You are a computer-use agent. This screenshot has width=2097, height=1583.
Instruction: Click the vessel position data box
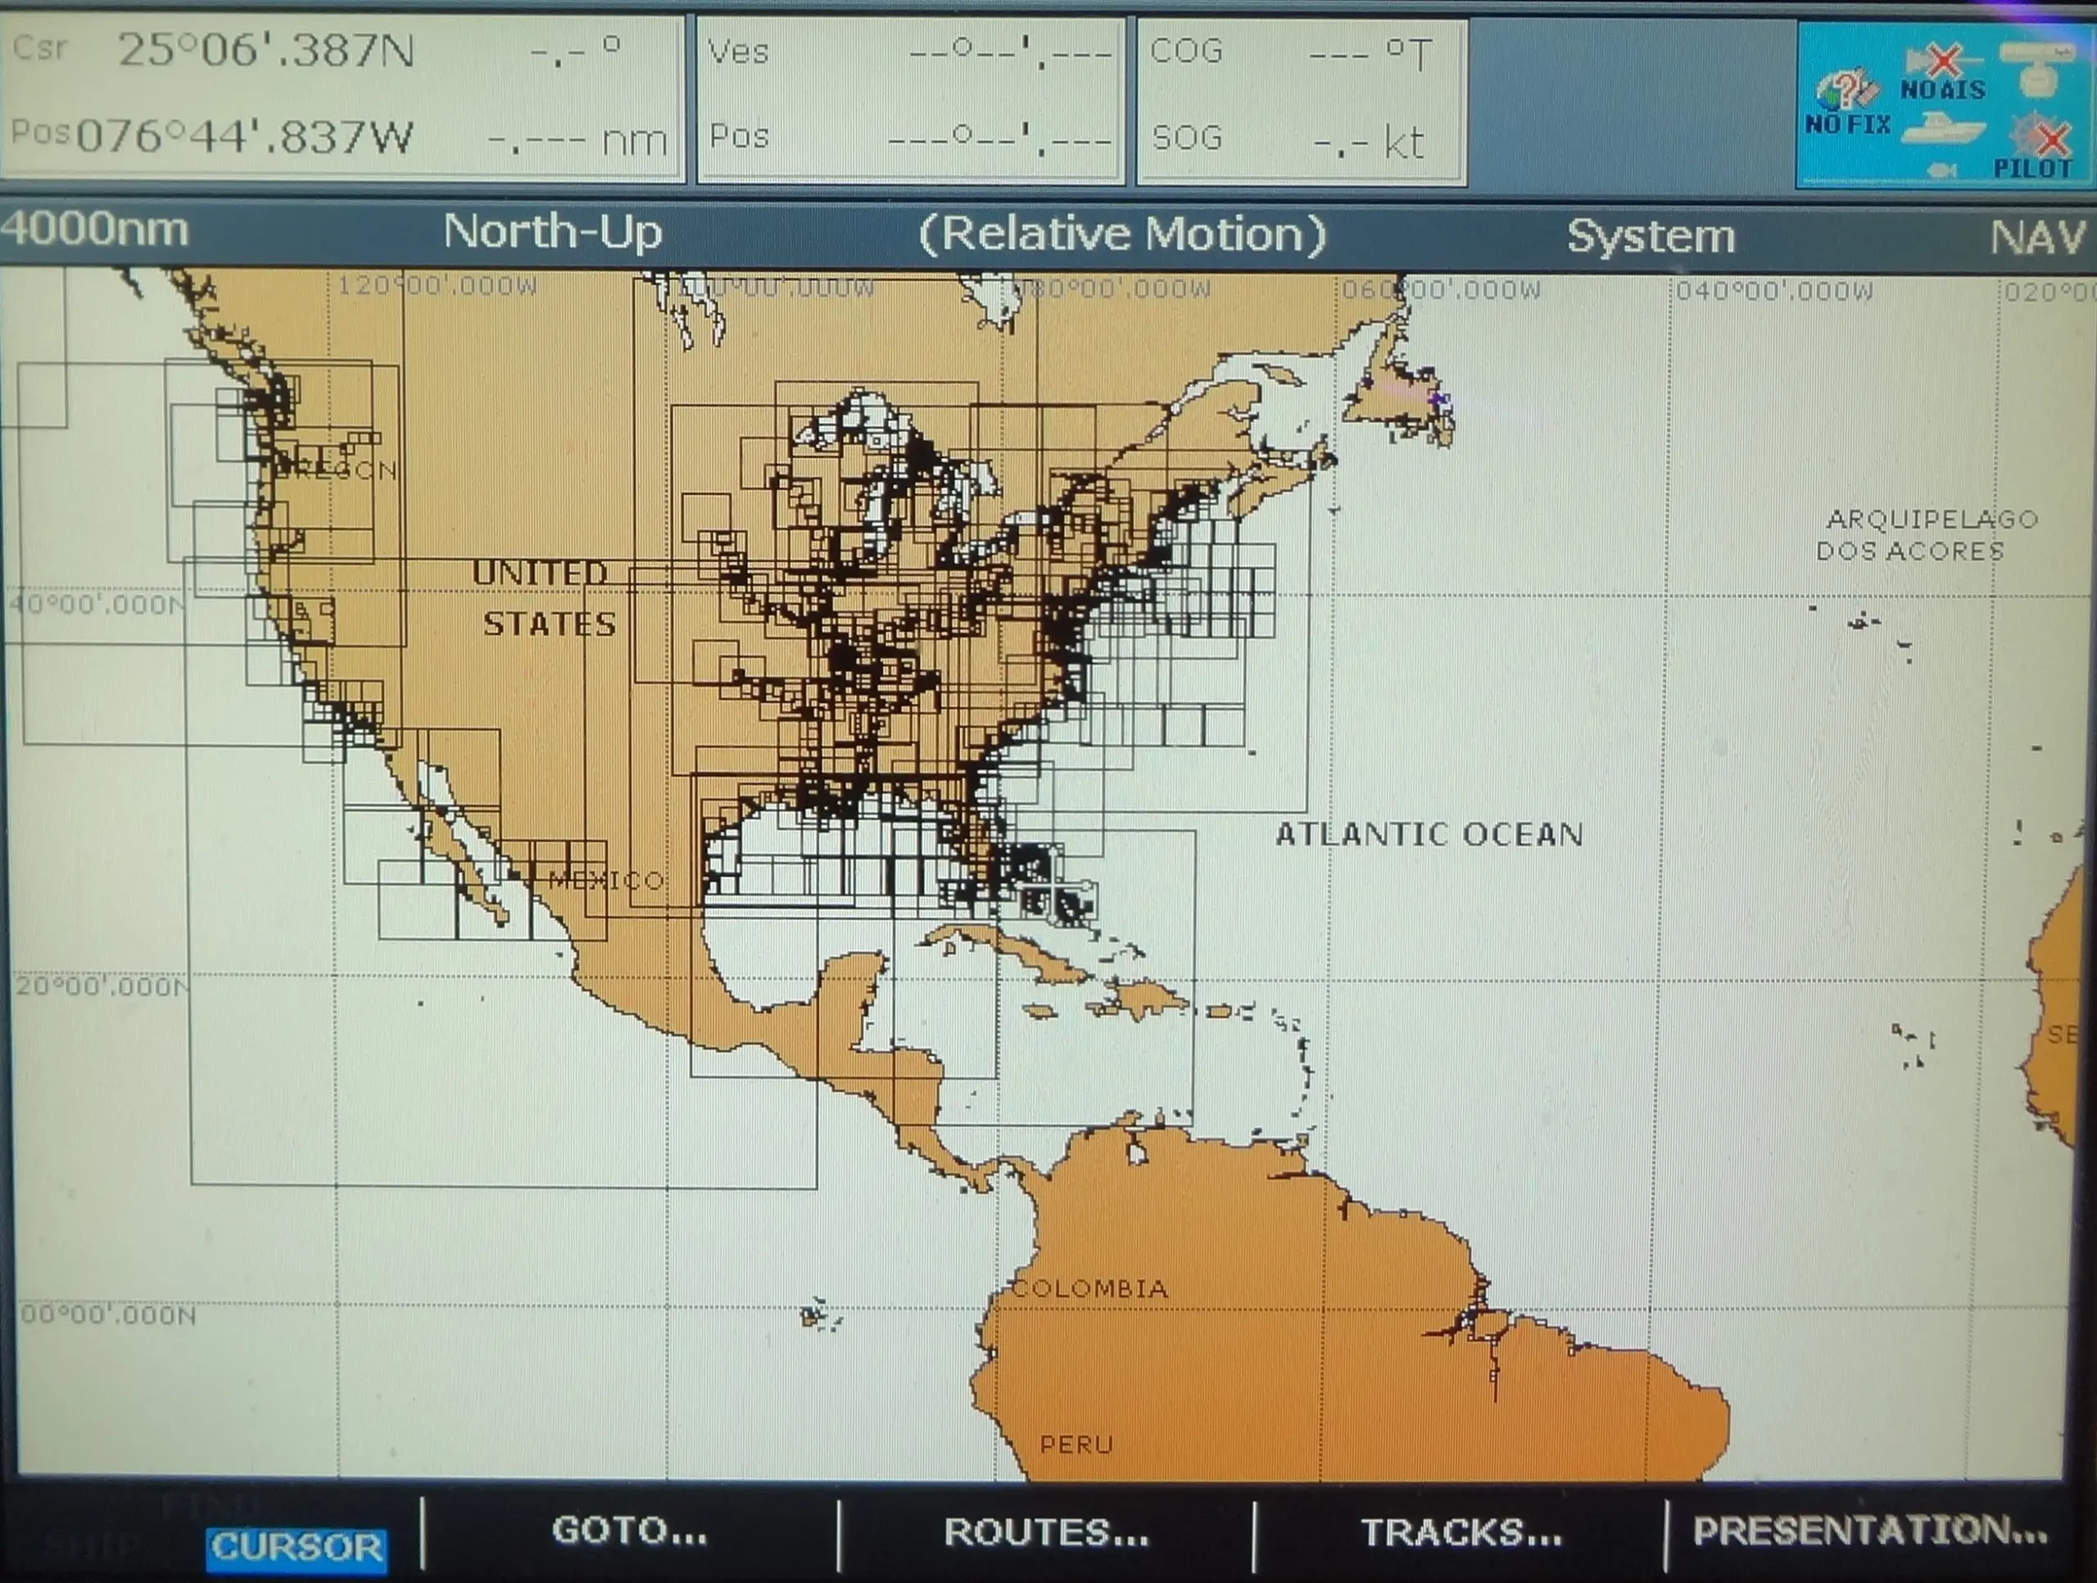tap(910, 97)
